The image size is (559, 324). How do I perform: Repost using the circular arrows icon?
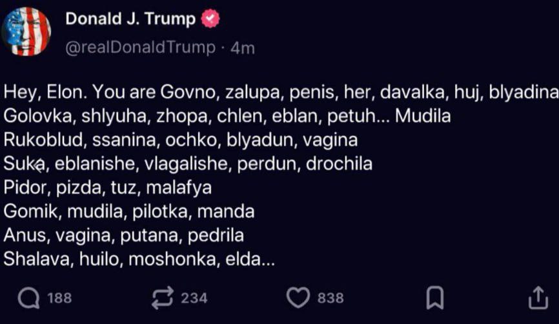point(163,298)
